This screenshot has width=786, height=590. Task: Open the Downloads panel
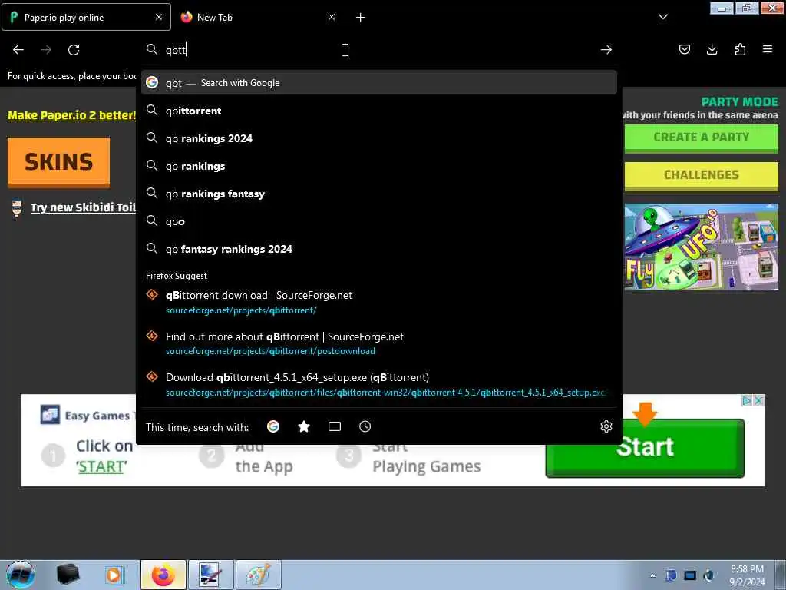click(712, 49)
